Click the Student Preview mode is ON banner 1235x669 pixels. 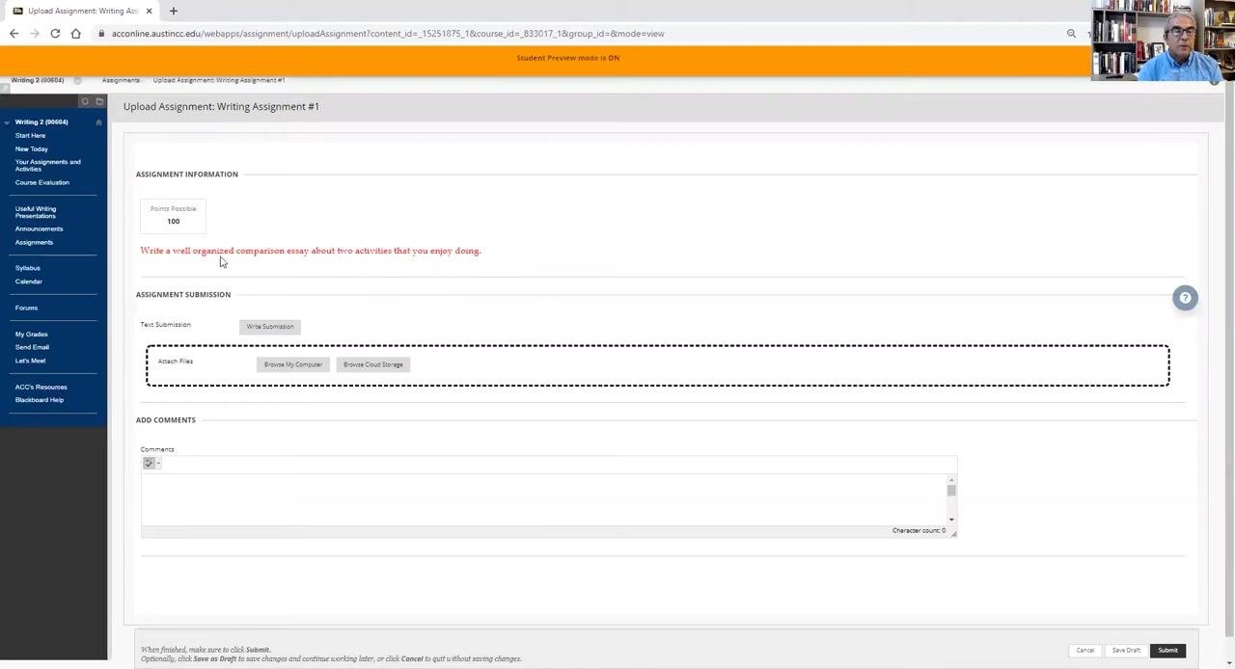coord(568,58)
